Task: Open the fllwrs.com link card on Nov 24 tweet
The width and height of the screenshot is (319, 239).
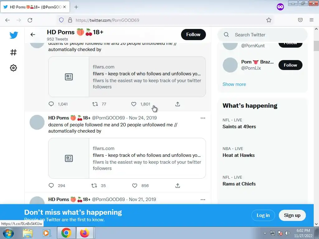Action: (x=127, y=158)
